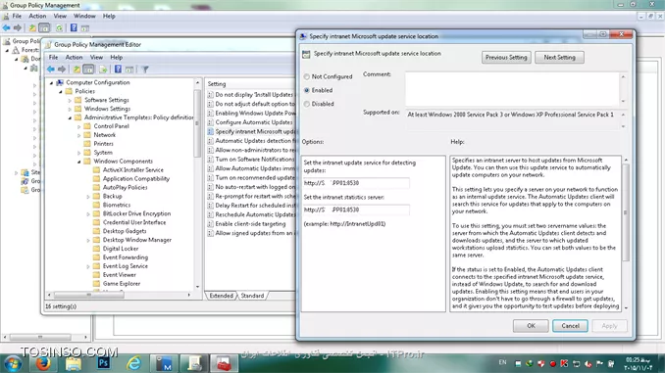
Task: Click policy icon beside Enable client-side targeting
Action: 210,224
